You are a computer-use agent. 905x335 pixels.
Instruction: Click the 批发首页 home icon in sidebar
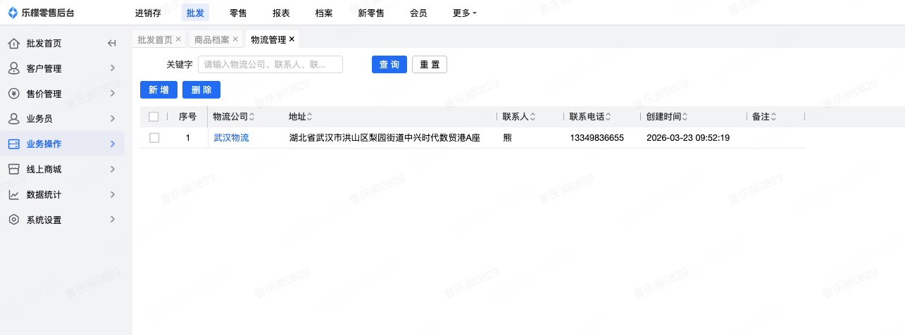pos(13,44)
